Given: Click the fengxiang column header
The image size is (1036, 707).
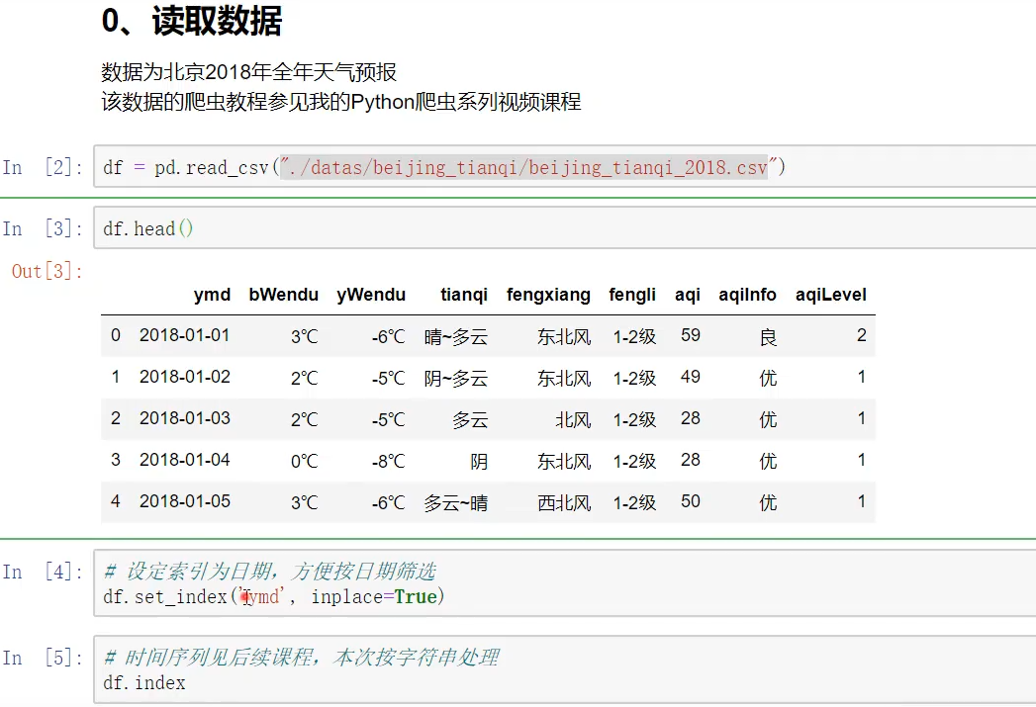Looking at the screenshot, I should [548, 295].
